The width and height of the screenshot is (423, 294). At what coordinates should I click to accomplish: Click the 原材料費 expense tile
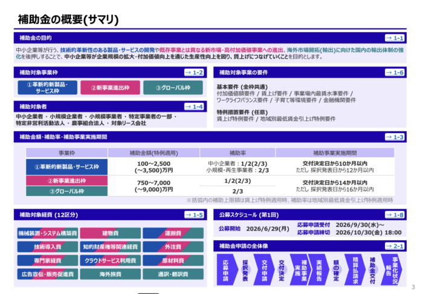coord(173,261)
